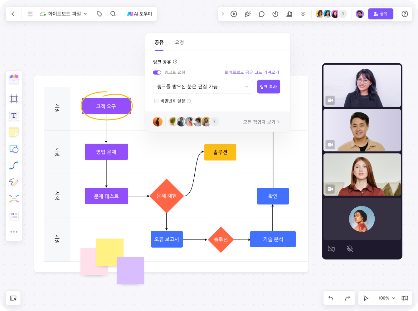418x311 pixels.
Task: Select the 영업 문제 box
Action: 106,152
